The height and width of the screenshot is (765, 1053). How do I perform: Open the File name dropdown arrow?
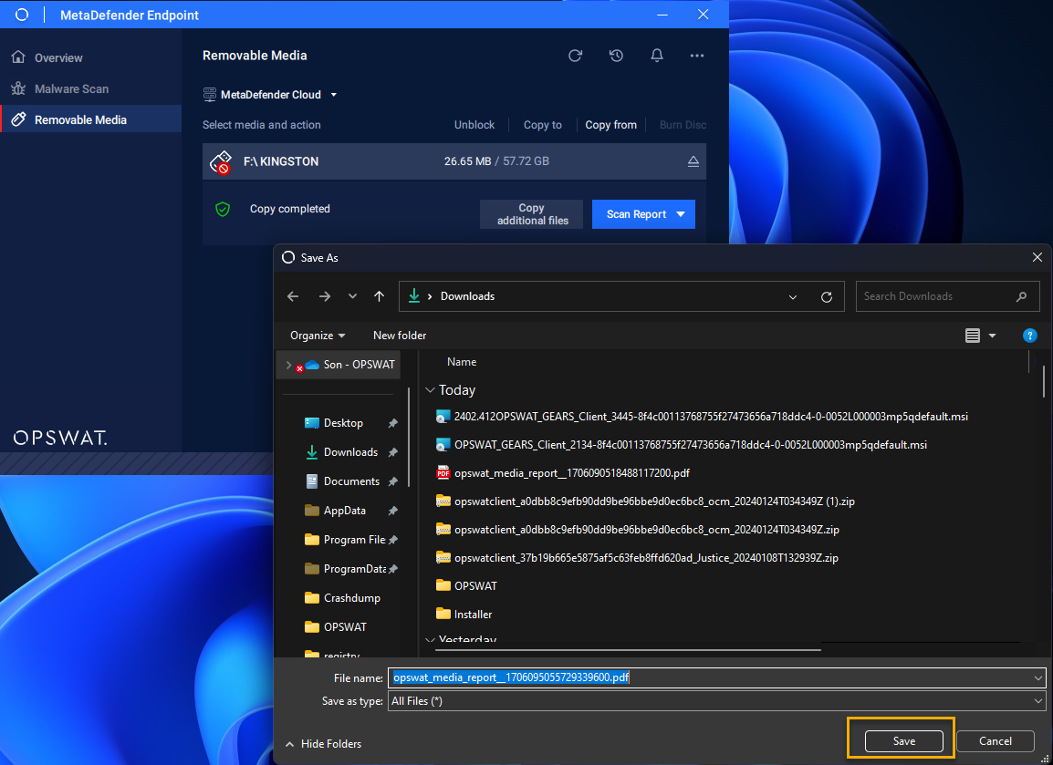click(1038, 677)
